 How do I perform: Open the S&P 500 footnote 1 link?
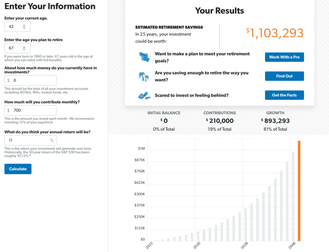pos(30,155)
